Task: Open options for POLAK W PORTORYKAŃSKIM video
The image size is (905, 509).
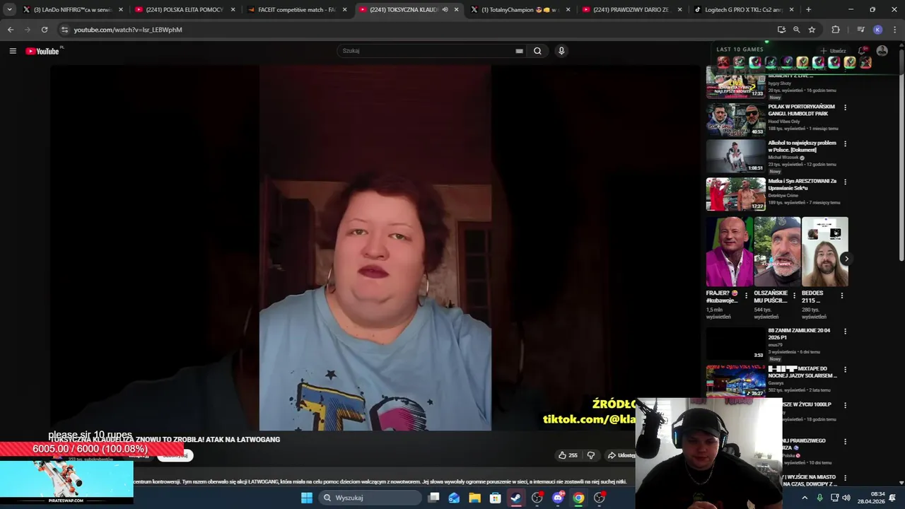Action: tap(845, 108)
